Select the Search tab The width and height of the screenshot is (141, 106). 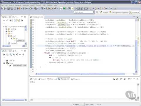click(x=42, y=79)
